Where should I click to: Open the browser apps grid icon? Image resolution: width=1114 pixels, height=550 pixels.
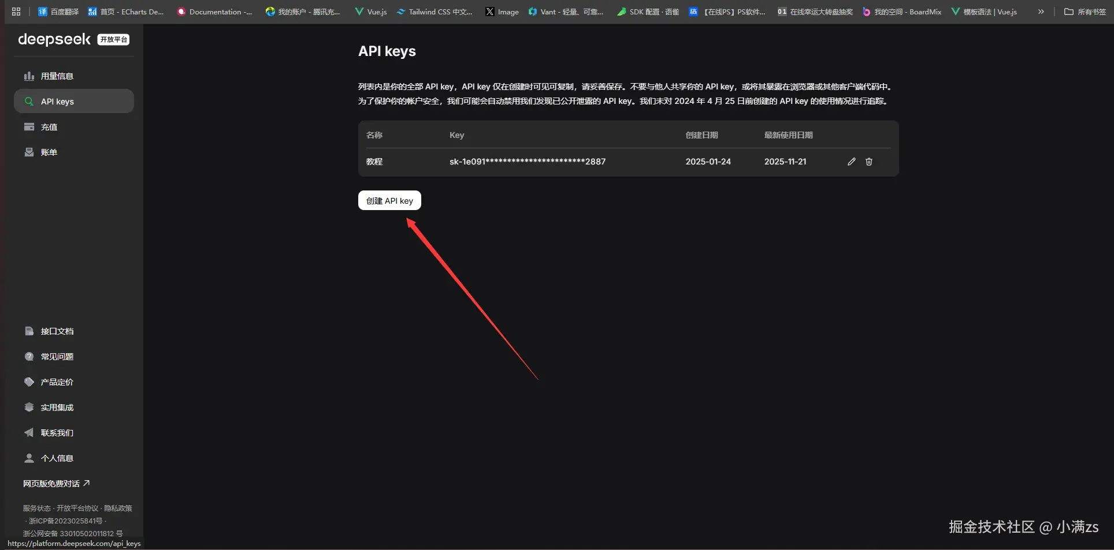click(x=16, y=12)
